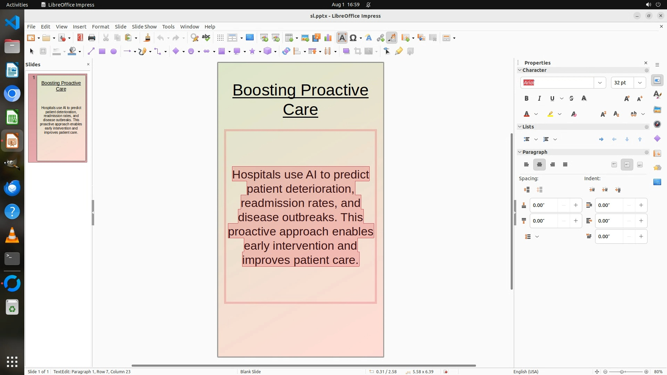Open the Format menu
This screenshot has width=667, height=375.
(100, 27)
